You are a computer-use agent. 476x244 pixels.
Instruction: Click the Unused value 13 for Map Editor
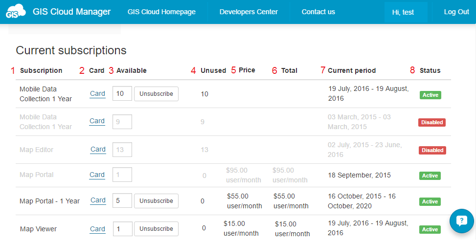pos(204,150)
